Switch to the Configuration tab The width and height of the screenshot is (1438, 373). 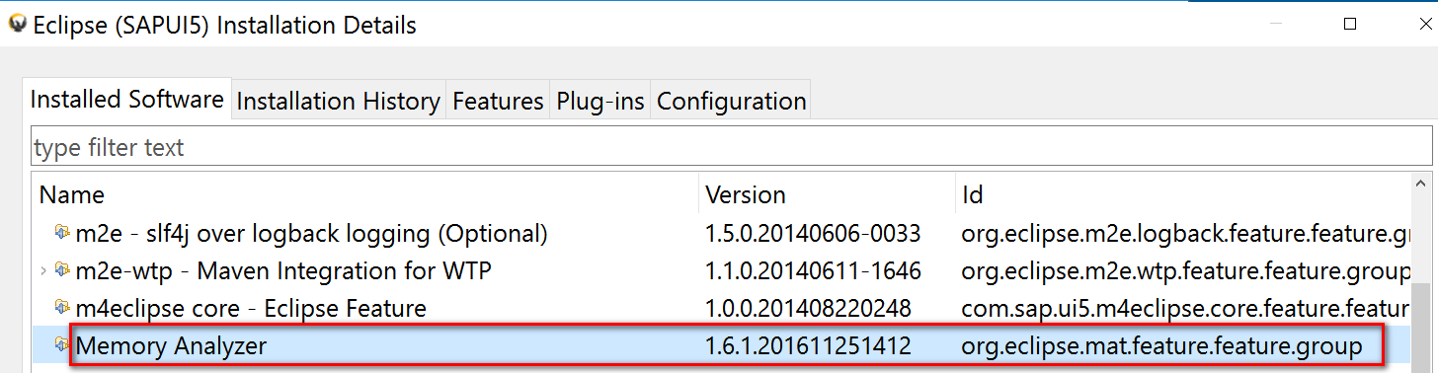732,101
